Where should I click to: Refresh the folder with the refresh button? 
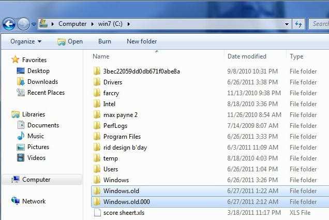(298, 24)
